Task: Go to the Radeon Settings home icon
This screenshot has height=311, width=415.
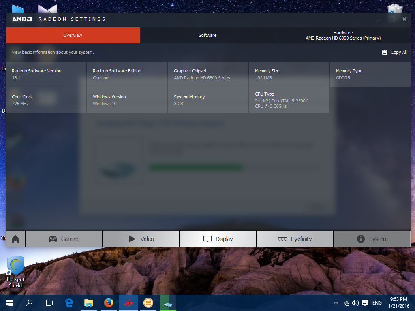Action: pos(15,239)
